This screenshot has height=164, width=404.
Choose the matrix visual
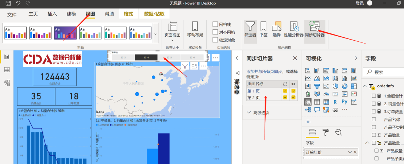326,102
